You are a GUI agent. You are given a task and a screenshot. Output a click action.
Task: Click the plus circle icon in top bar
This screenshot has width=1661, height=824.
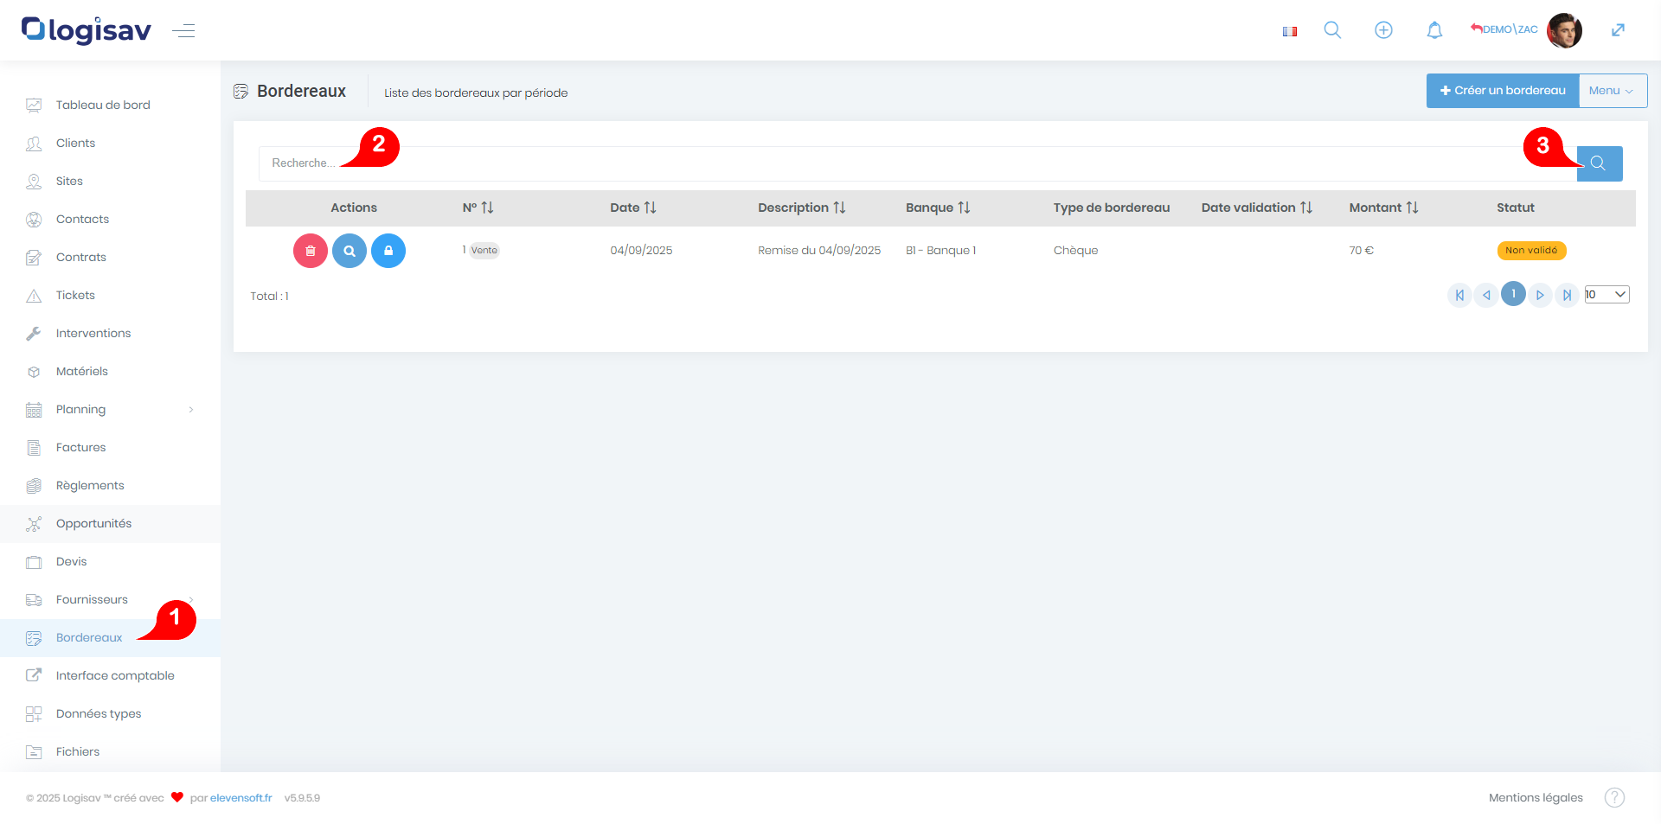click(x=1383, y=30)
